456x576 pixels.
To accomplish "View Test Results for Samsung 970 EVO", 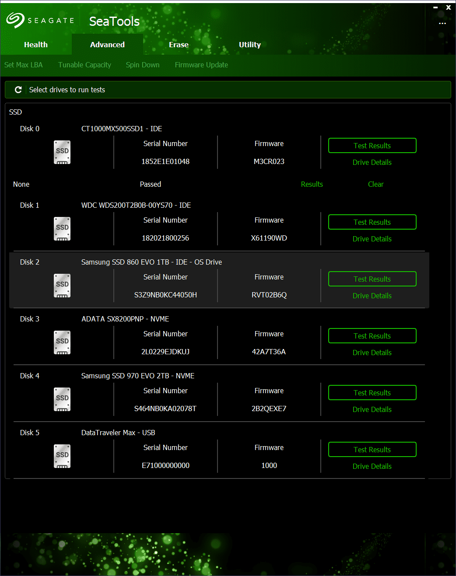I will click(372, 393).
